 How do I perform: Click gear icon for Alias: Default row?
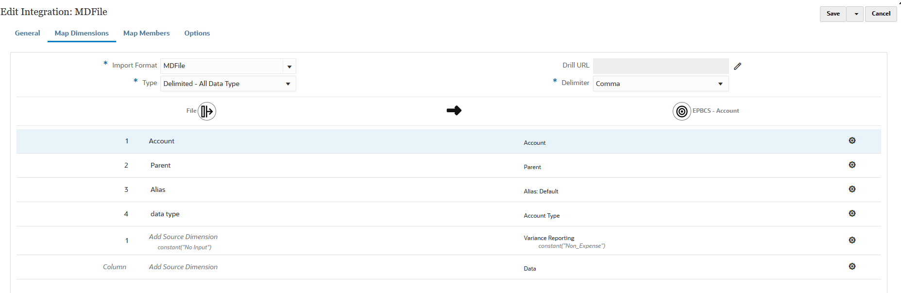pyautogui.click(x=852, y=189)
